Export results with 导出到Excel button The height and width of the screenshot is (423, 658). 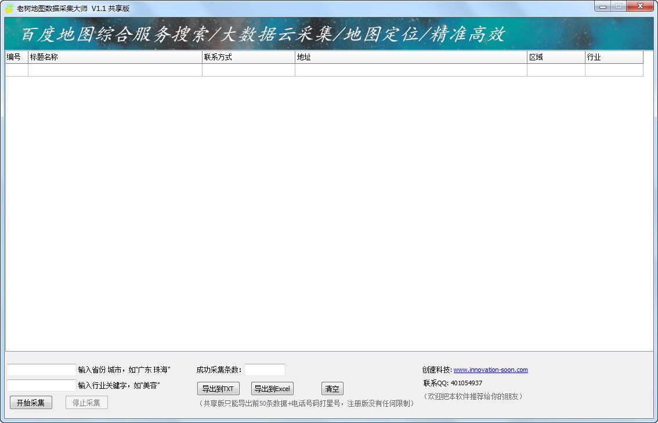272,389
